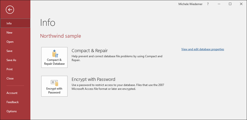Click the Encrypt with Password icon
The width and height of the screenshot is (247, 120).
[54, 86]
